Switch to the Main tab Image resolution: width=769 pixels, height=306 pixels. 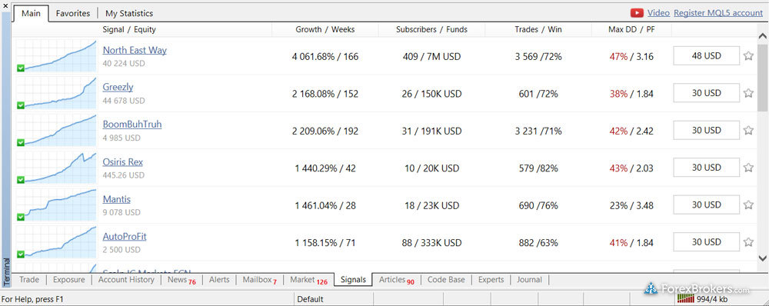tap(31, 13)
